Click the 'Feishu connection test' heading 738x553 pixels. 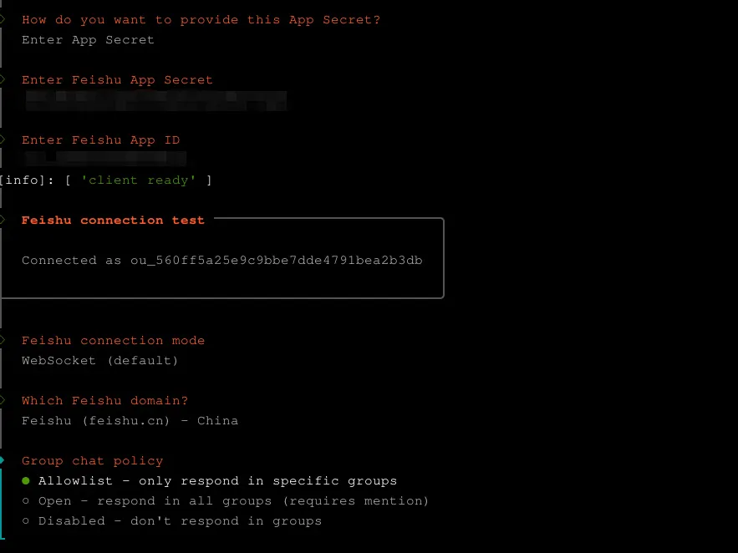[x=113, y=220]
